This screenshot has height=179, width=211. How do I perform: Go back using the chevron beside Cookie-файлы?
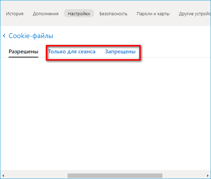coord(4,36)
